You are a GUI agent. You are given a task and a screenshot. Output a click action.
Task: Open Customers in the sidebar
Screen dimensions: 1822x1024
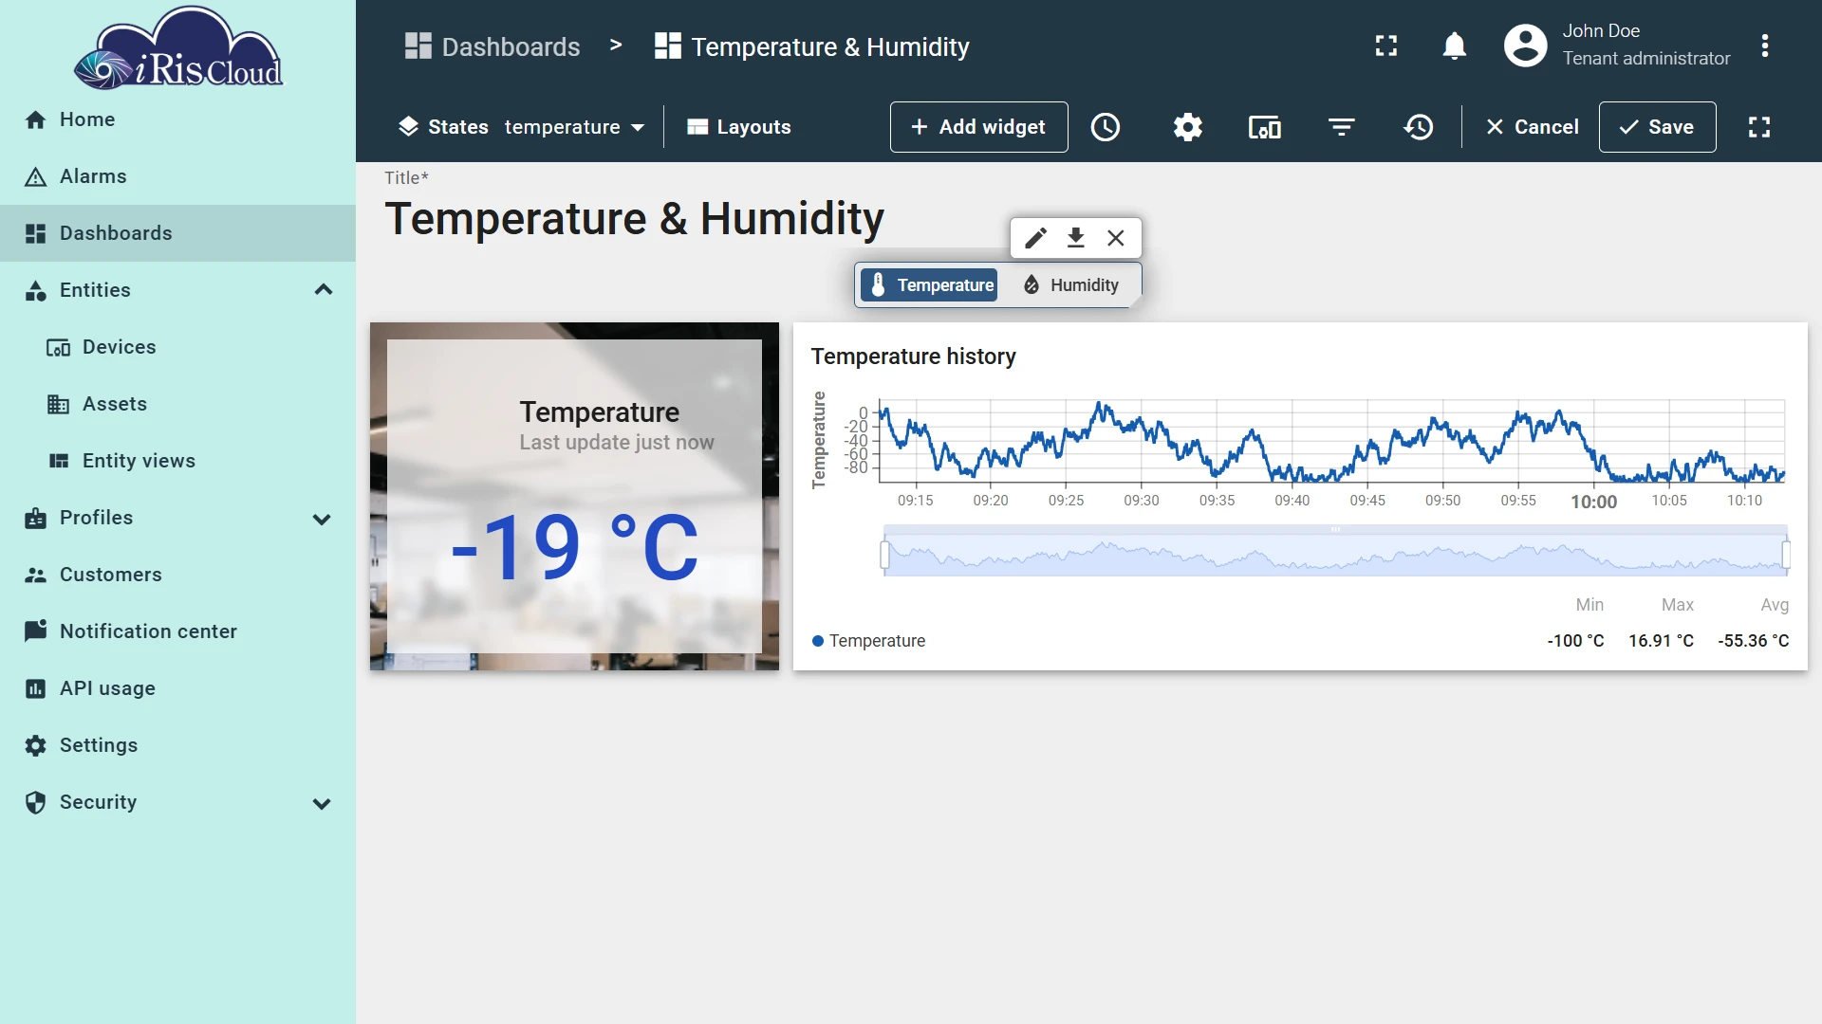coord(177,575)
